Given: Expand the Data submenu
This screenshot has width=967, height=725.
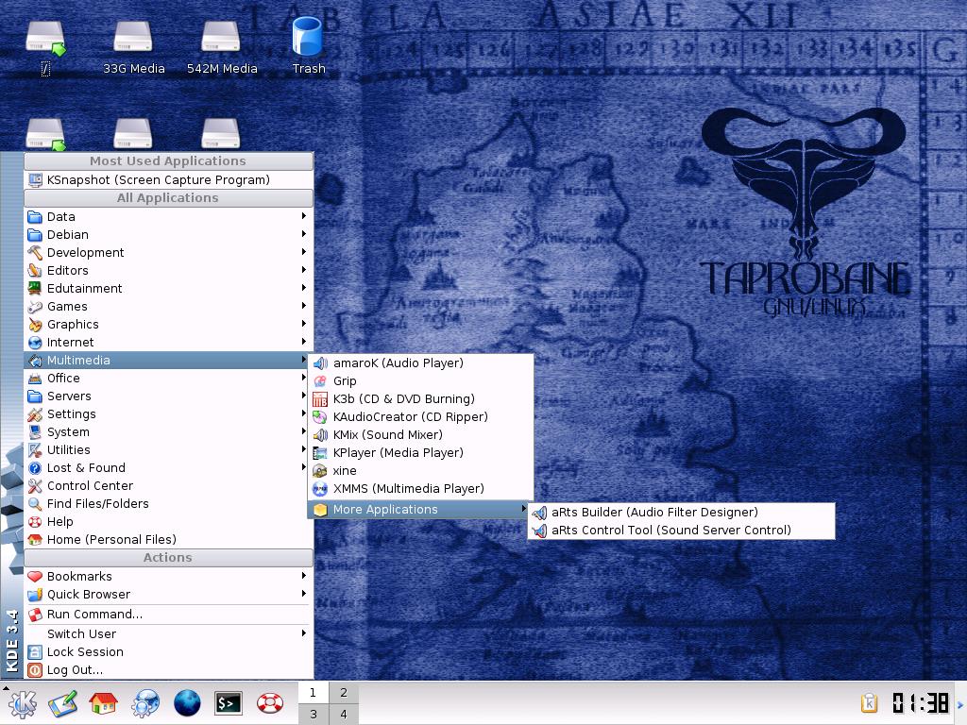Looking at the screenshot, I should coord(168,216).
